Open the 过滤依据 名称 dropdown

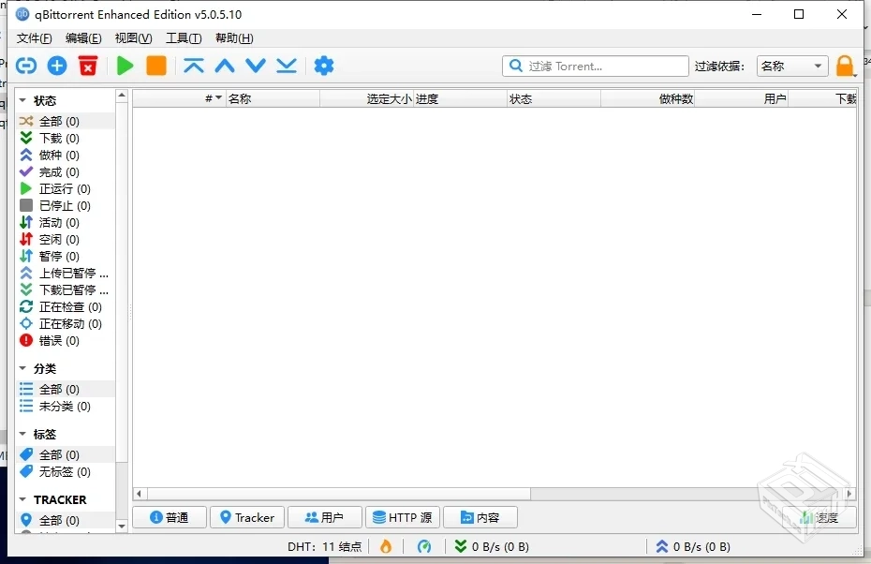tap(791, 66)
